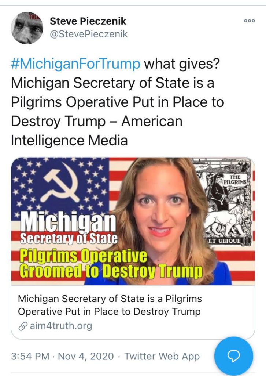Image resolution: width=266 pixels, height=376 pixels.
Task: Open the three-dot more options menu
Action: click(249, 21)
